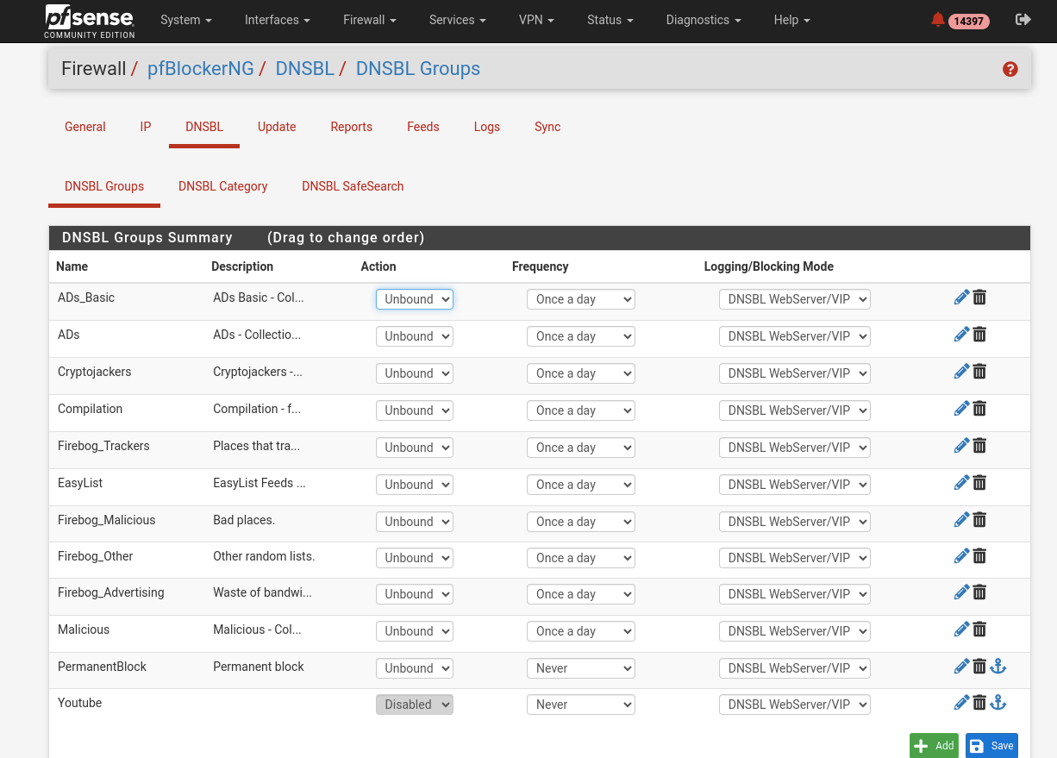Click the anchor icon on PermanentBlock row

pyautogui.click(x=998, y=667)
